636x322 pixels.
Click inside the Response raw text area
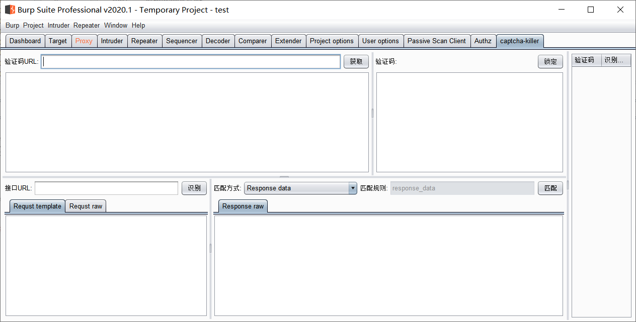pyautogui.click(x=388, y=265)
